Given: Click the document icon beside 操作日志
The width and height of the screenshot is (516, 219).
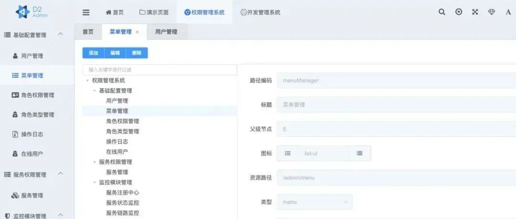Looking at the screenshot, I should coord(15,134).
